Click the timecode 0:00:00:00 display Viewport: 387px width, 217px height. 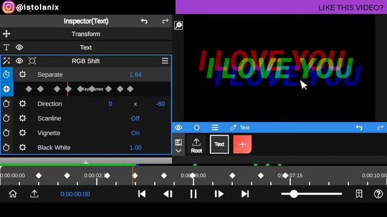click(75, 194)
